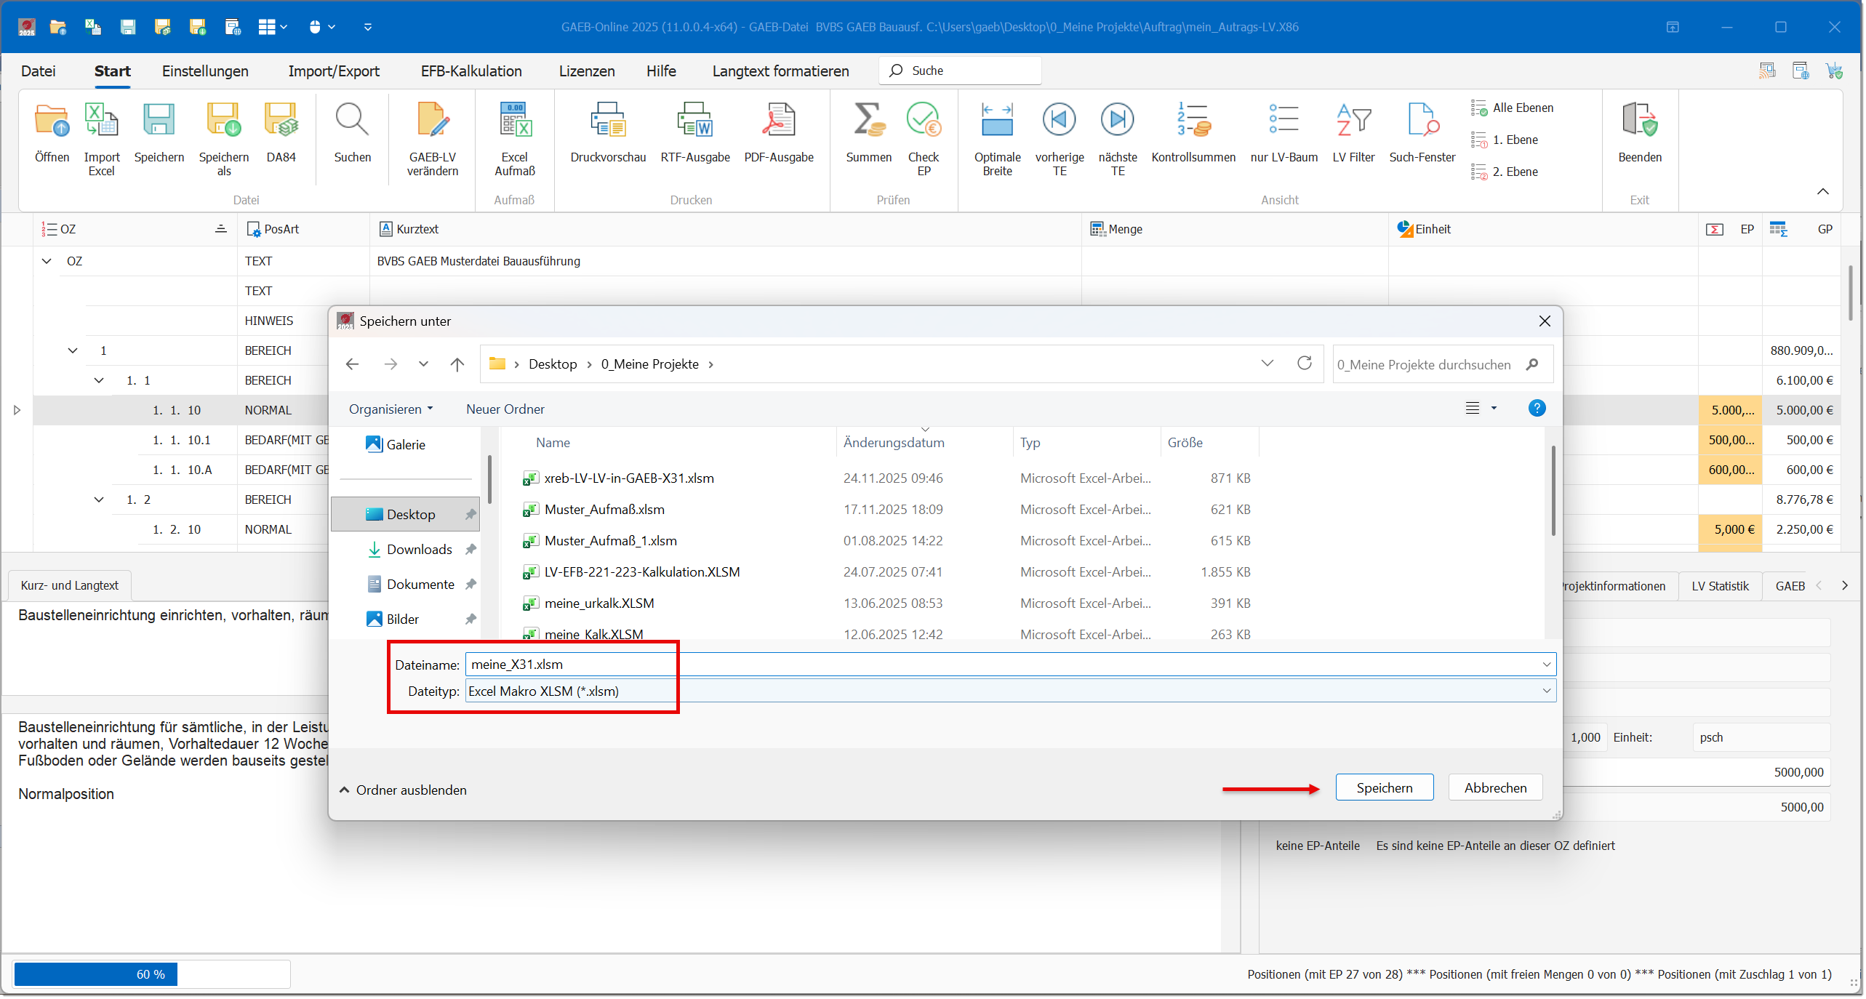The width and height of the screenshot is (1866, 999).
Task: Click Abbrechen to cancel saving
Action: 1495,787
